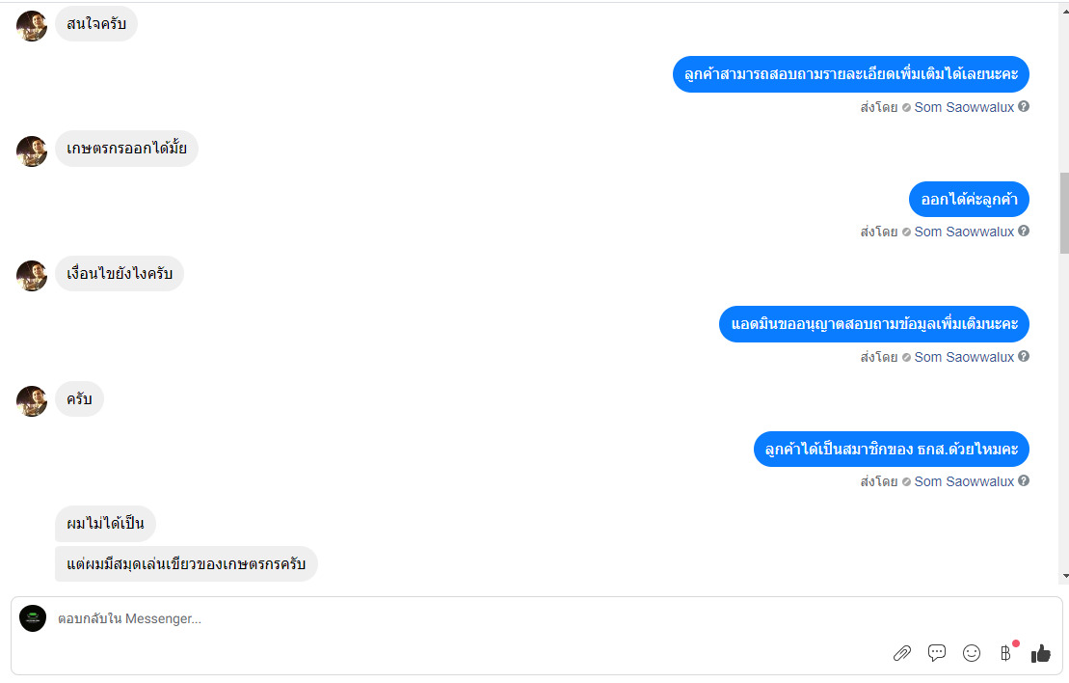
Task: Open saved replies speech bubble icon
Action: [x=937, y=653]
